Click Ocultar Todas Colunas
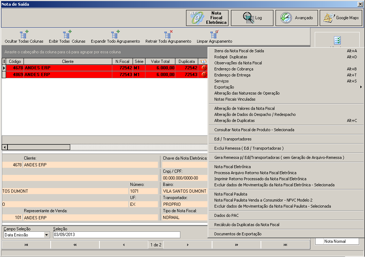365x257 pixels. (24, 37)
